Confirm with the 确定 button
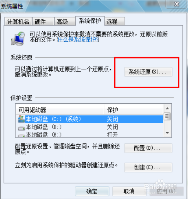This screenshot has height=199, width=188. pyautogui.click(x=92, y=191)
